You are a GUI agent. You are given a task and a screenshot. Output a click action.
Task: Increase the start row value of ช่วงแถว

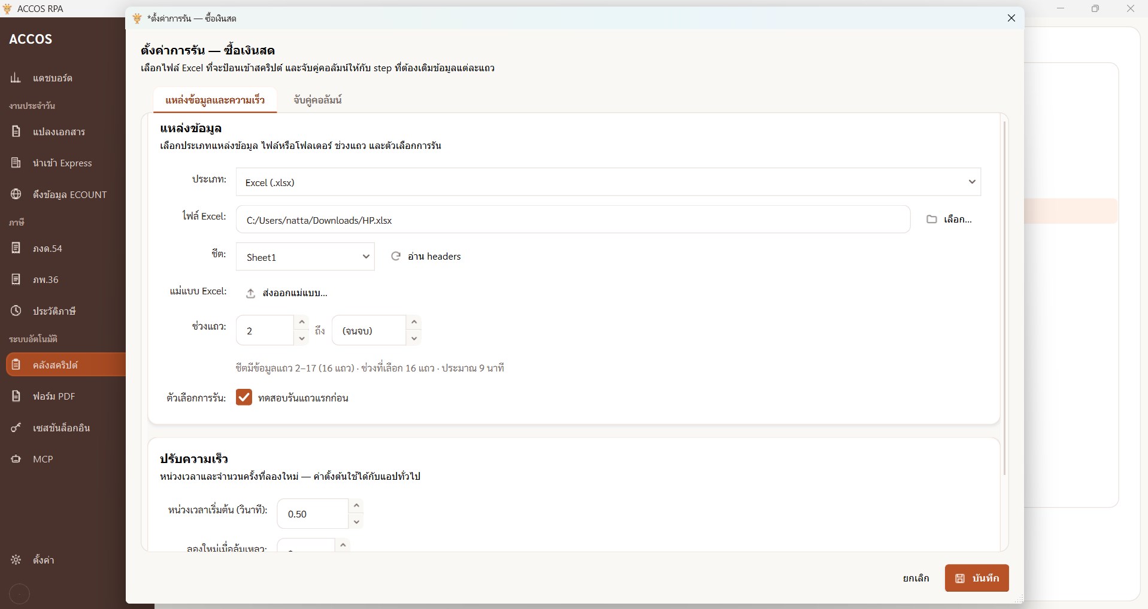(x=302, y=322)
